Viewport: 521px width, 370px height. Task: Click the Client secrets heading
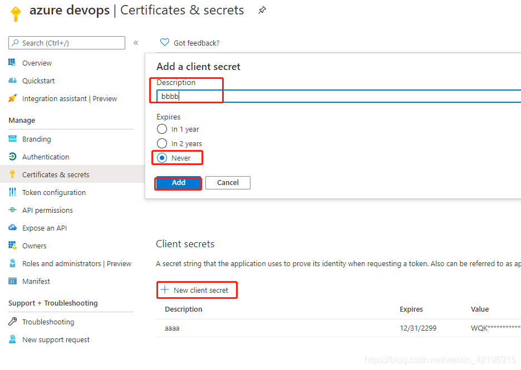click(x=185, y=244)
